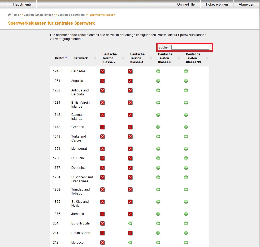The height and width of the screenshot is (247, 260).
Task: Toggle Klasse 4 X for Dominica
Action: pyautogui.click(x=130, y=168)
